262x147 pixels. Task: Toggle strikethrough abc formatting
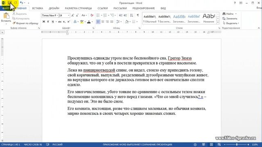[60, 22]
